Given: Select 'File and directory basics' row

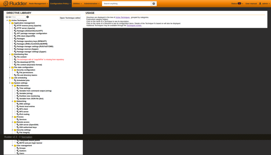Looking at the screenshot, I should tap(27, 75).
